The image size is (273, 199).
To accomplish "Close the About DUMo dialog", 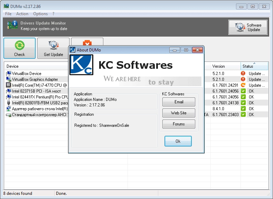I will click(197, 50).
